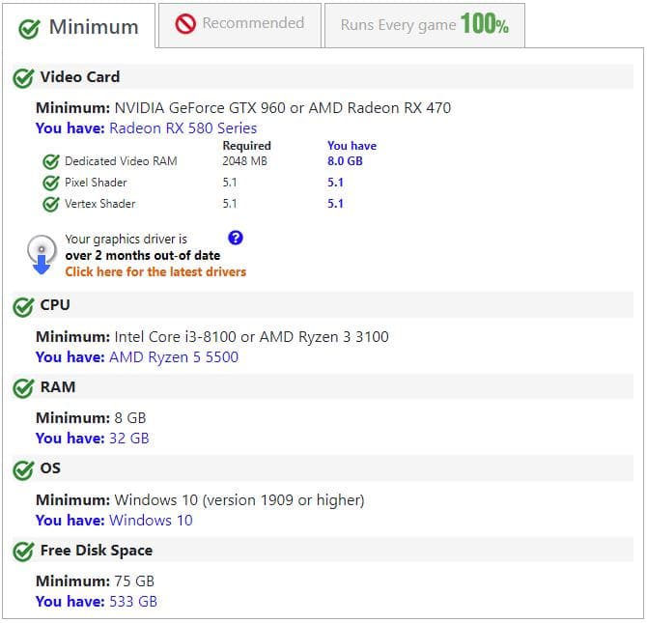
Task: Click the Pixel Shader check icon
Action: tap(51, 183)
